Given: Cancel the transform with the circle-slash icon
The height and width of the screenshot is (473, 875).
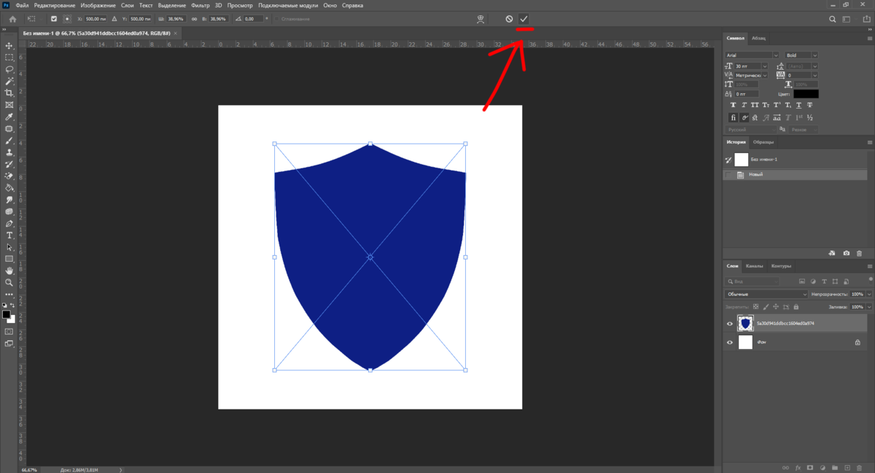Looking at the screenshot, I should tap(509, 18).
